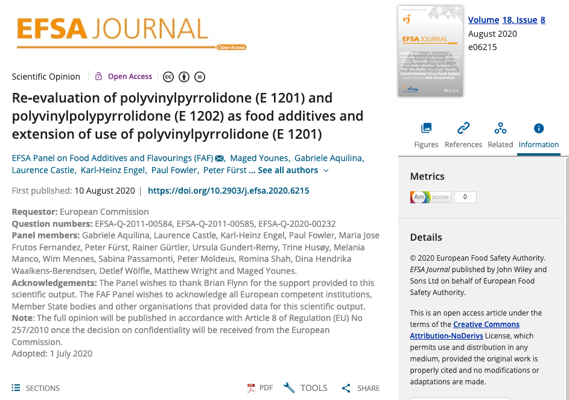The height and width of the screenshot is (400, 569).
Task: Switch to the Figures tab
Action: point(426,135)
